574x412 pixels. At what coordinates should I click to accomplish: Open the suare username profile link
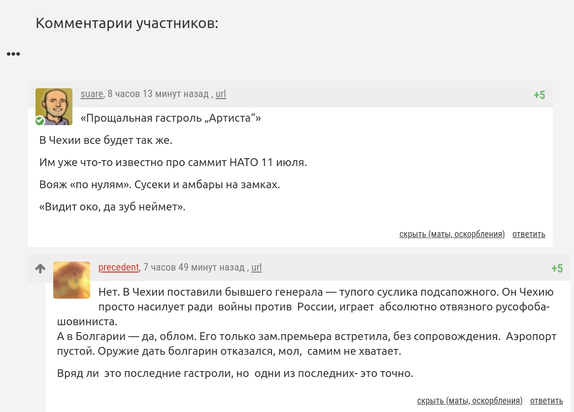click(92, 94)
